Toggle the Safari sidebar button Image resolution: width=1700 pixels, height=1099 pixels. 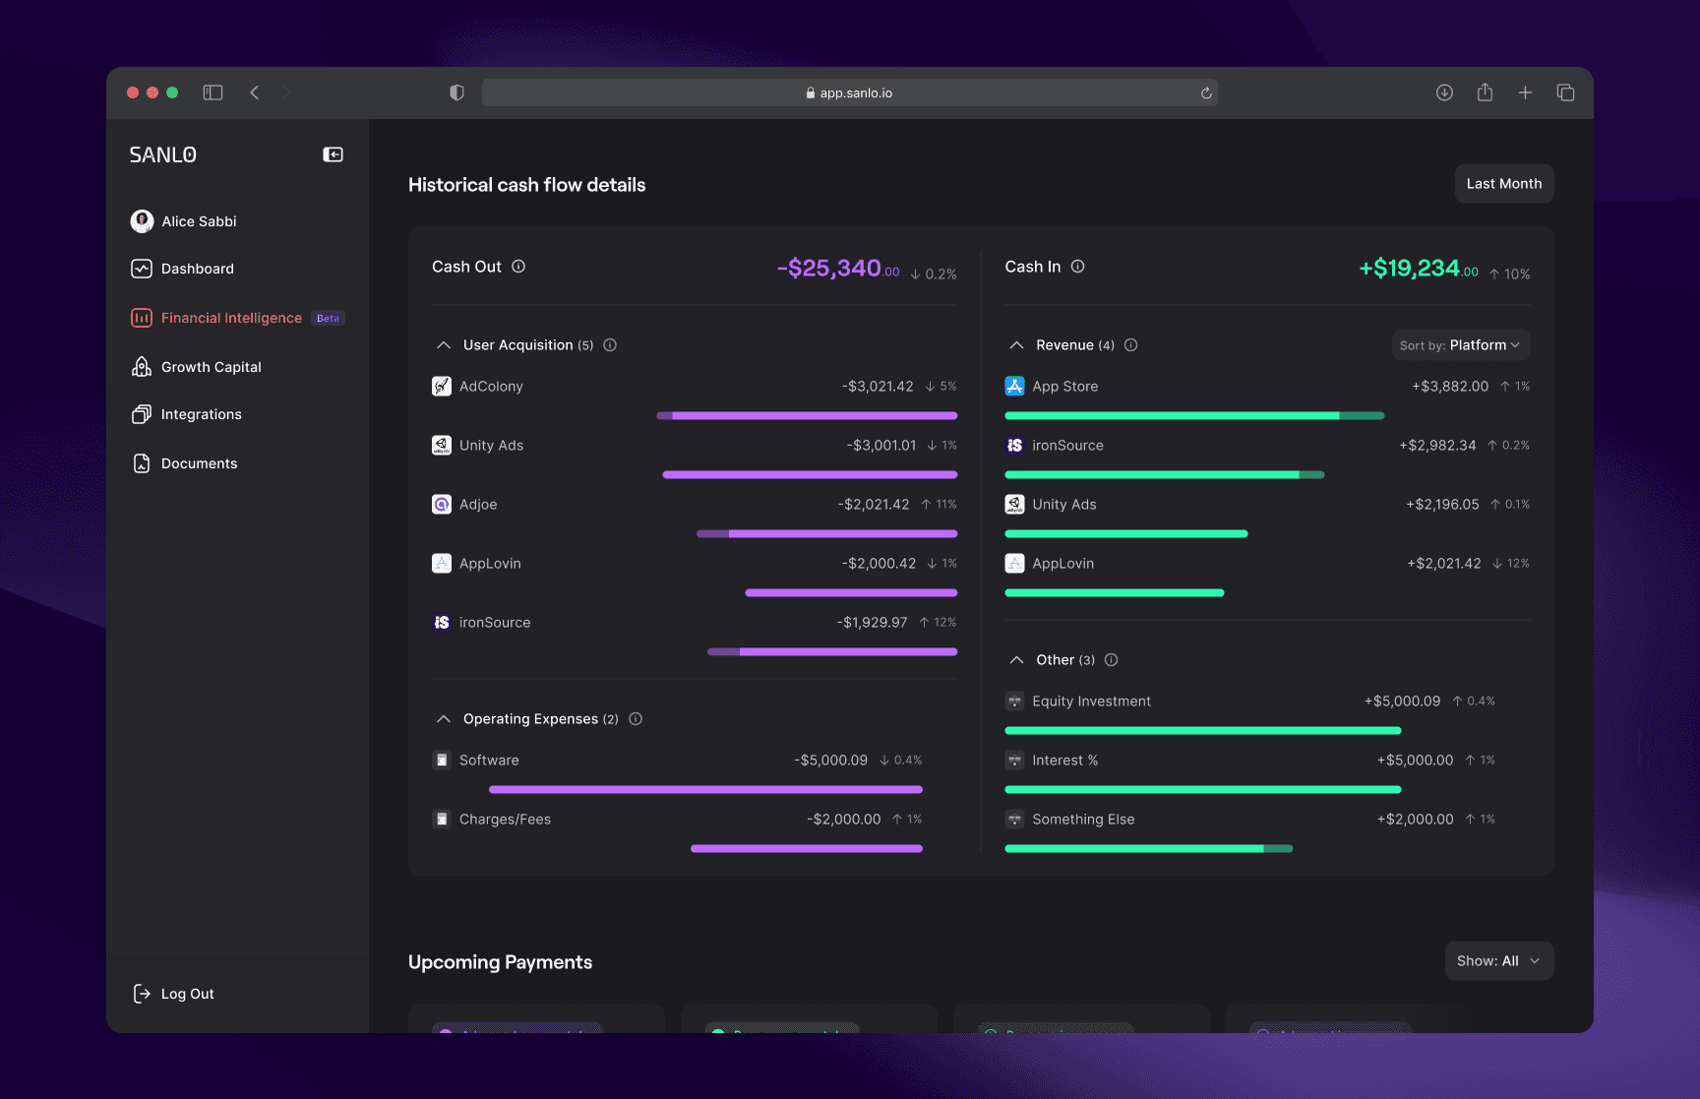tap(212, 92)
